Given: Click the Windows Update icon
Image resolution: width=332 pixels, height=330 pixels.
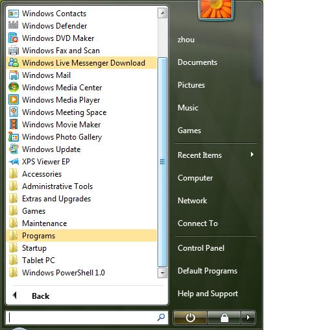Looking at the screenshot, I should (x=14, y=149).
